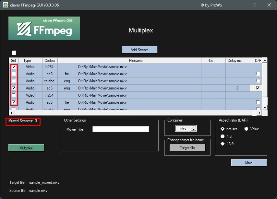Click the Movie Title input field

(x=121, y=129)
